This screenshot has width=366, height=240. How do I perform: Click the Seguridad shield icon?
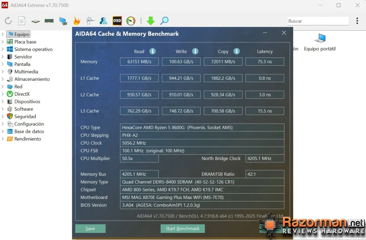(10, 116)
